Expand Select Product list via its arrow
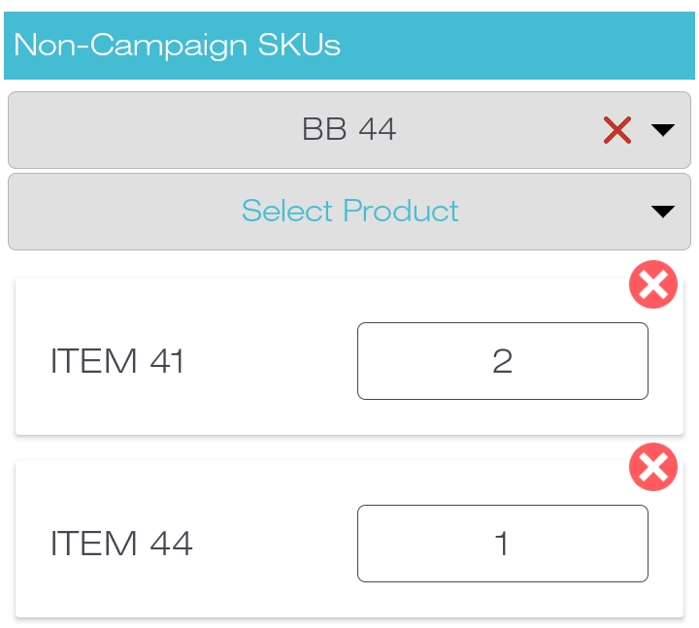The width and height of the screenshot is (699, 628). click(x=663, y=212)
